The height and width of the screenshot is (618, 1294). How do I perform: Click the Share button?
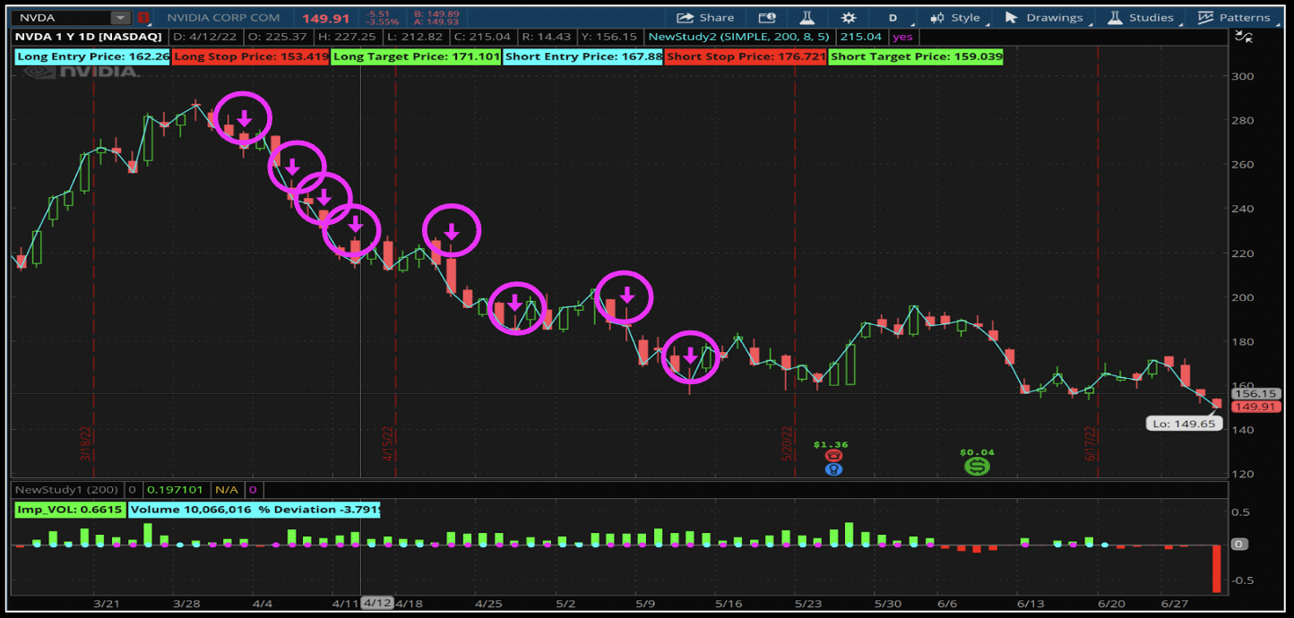click(x=705, y=17)
